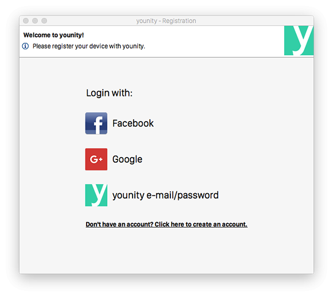Log in using the Facebook text label
The width and height of the screenshot is (333, 297).
[133, 123]
